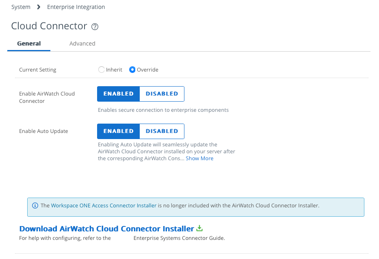This screenshot has height=259, width=379.
Task: Click the Cloud Connector page heading
Action: pyautogui.click(x=49, y=26)
